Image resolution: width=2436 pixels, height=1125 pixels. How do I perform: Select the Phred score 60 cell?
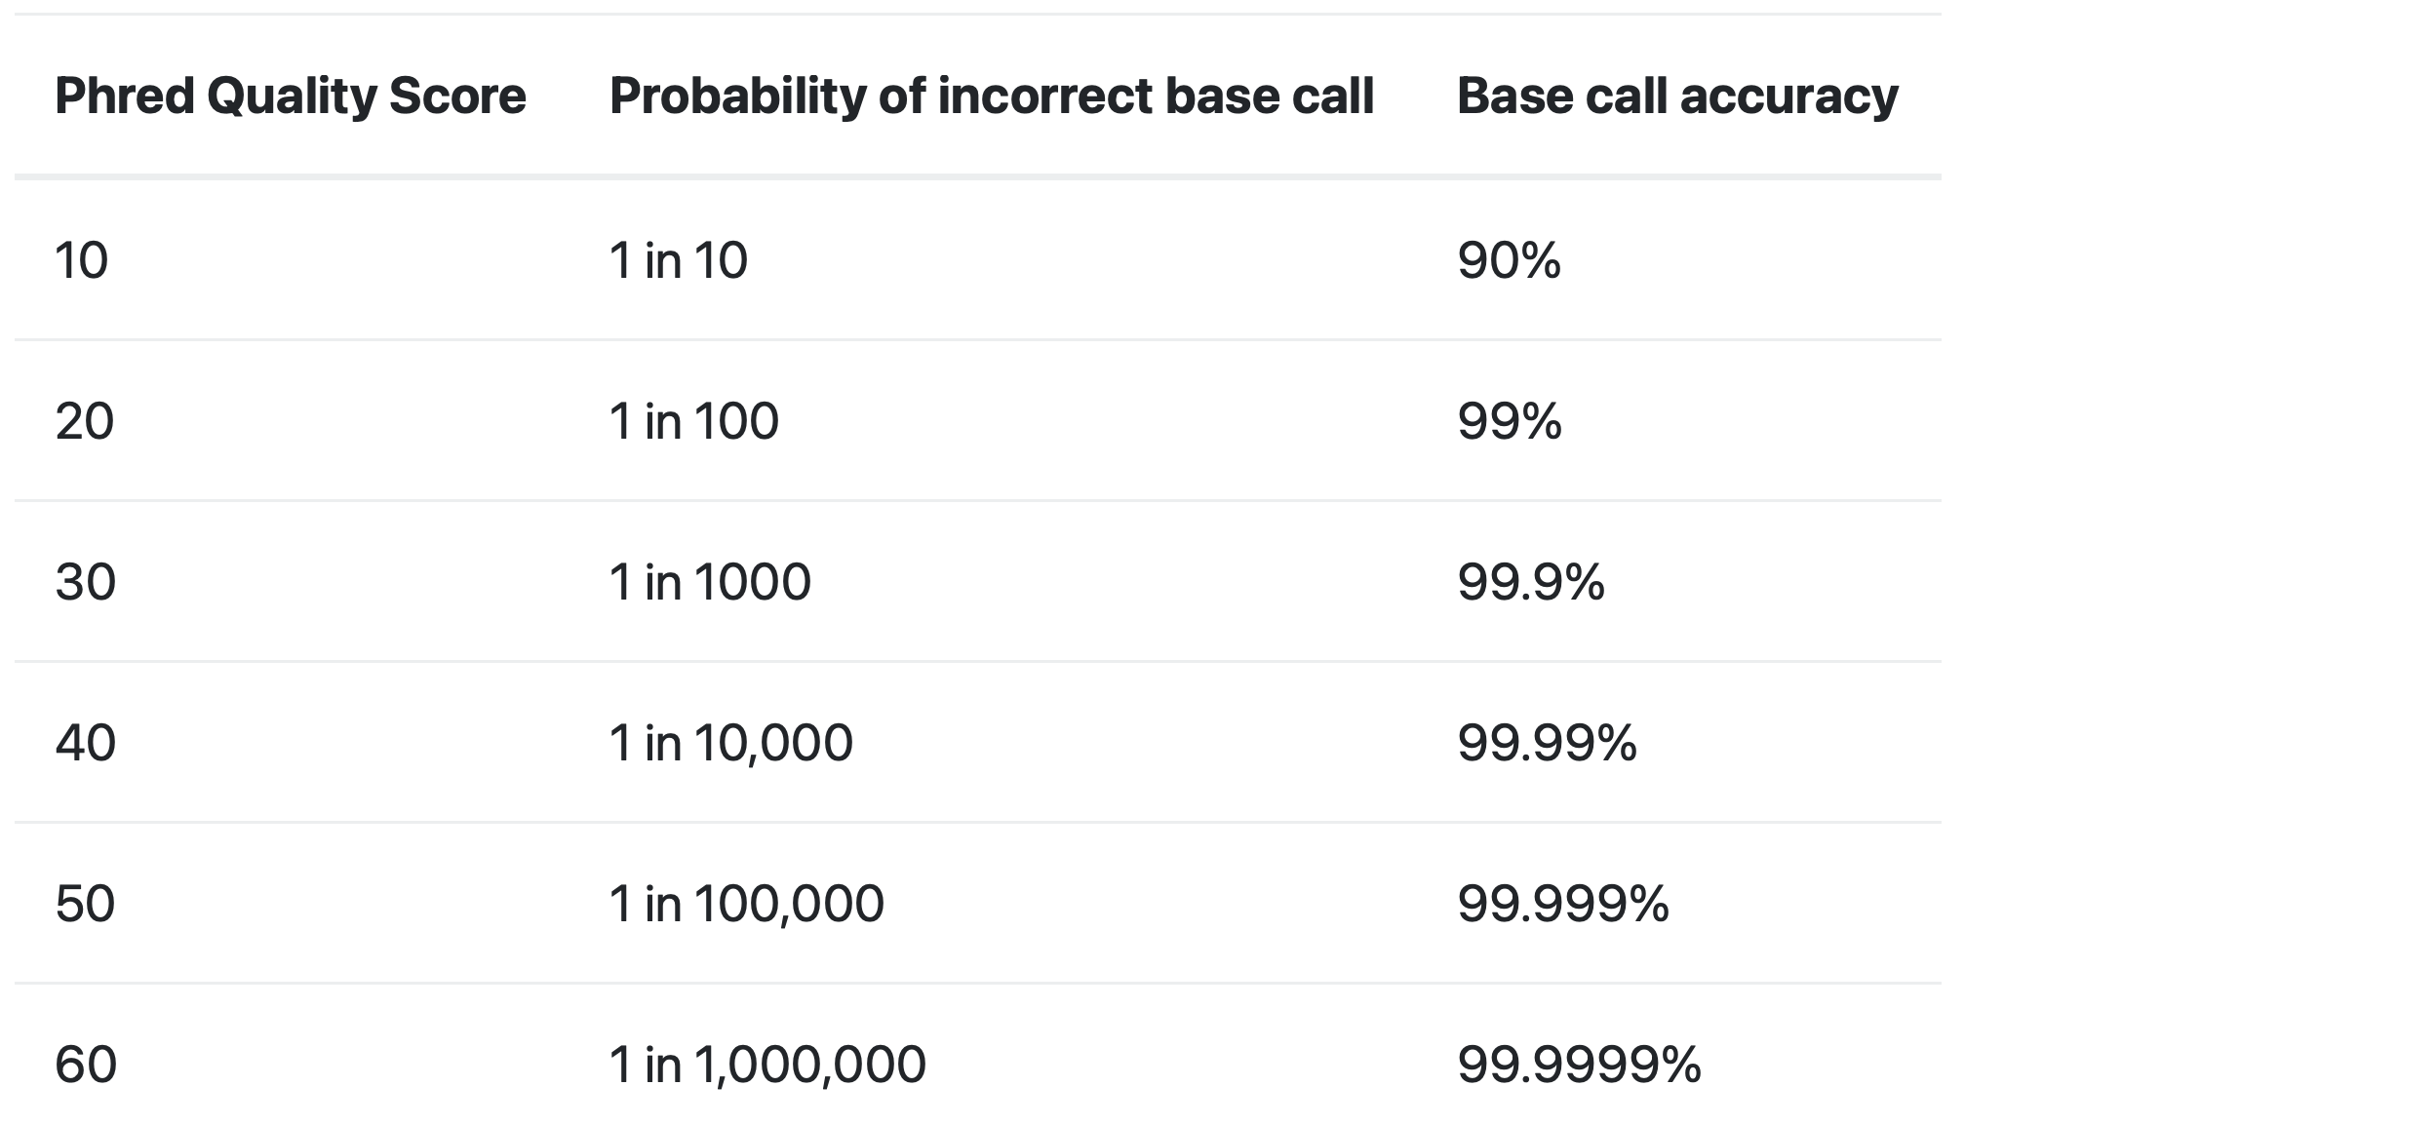[86, 1064]
